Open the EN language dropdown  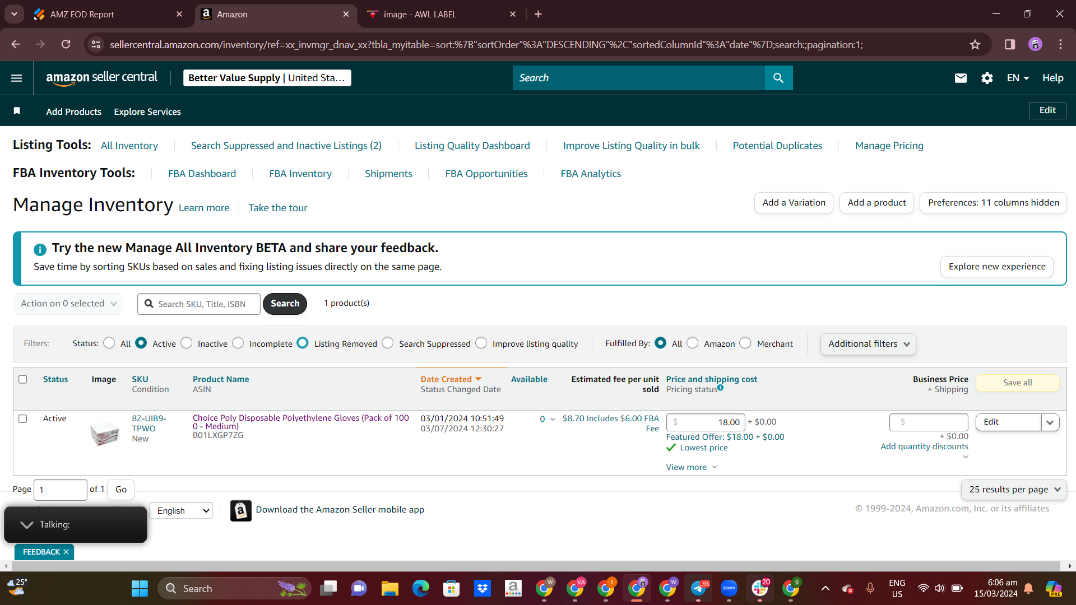point(1018,78)
